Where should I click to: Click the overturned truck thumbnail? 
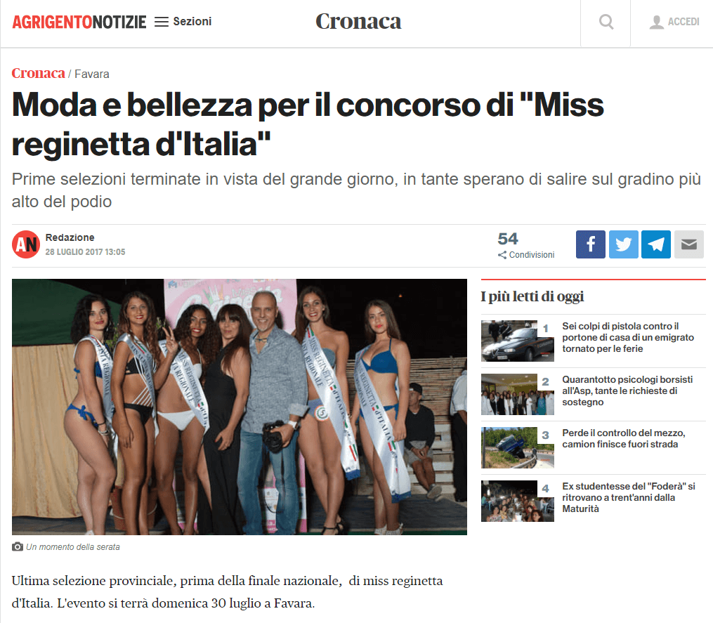[x=518, y=448]
